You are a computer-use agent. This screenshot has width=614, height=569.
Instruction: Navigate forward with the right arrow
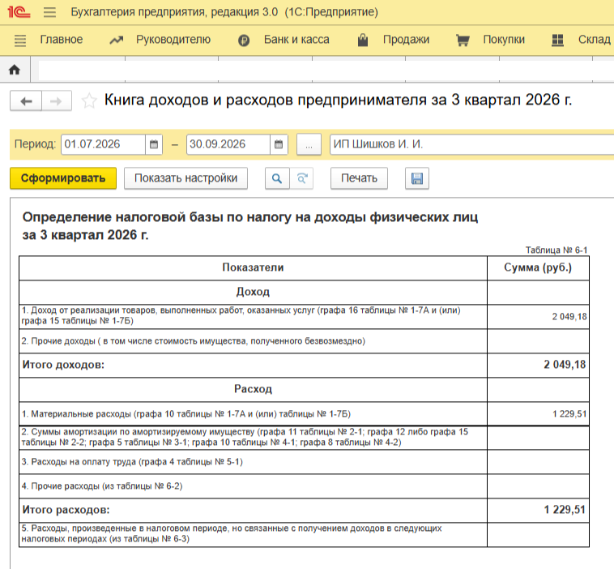point(57,101)
